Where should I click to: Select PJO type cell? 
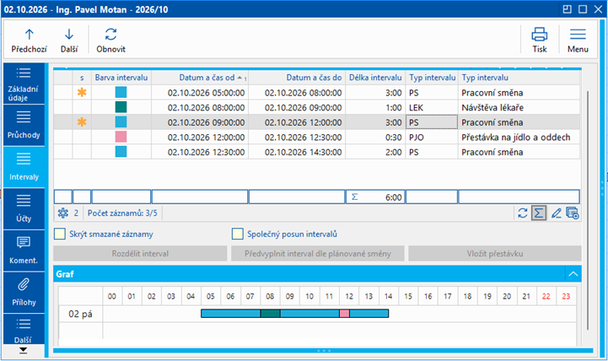coord(432,137)
